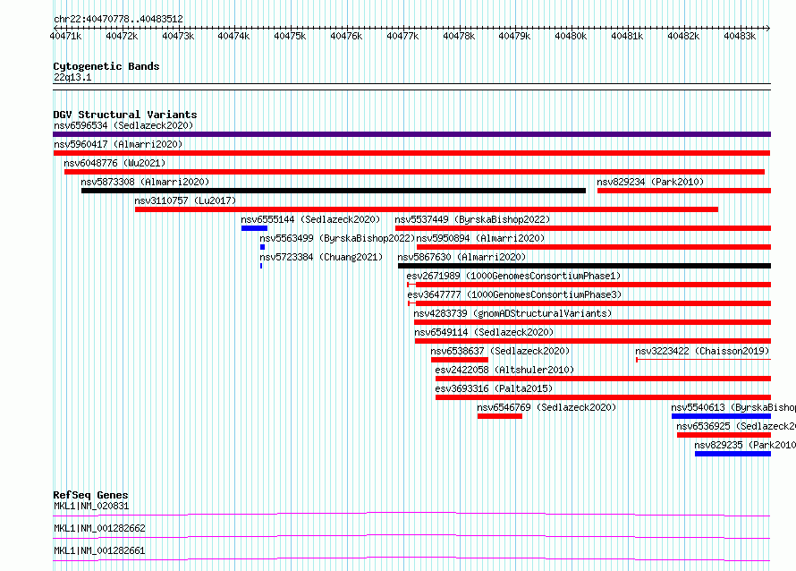Select the Cytogenetic Bands track title
Image resolution: width=796 pixels, height=571 pixels.
pos(106,66)
